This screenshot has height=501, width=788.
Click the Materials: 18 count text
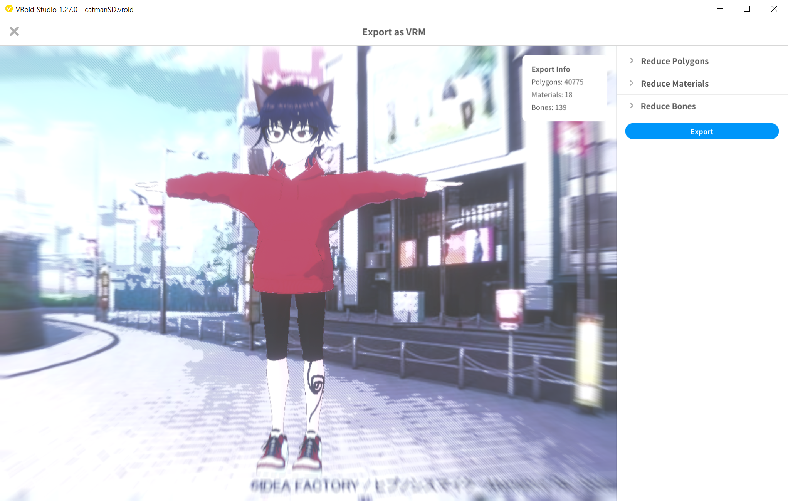pyautogui.click(x=551, y=95)
